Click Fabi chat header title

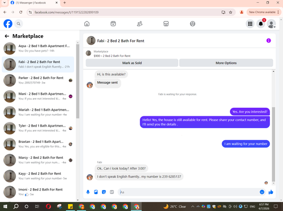click(121, 41)
